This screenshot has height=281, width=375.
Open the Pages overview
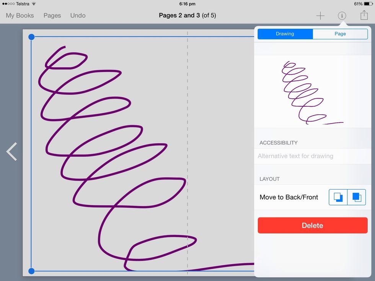[52, 16]
